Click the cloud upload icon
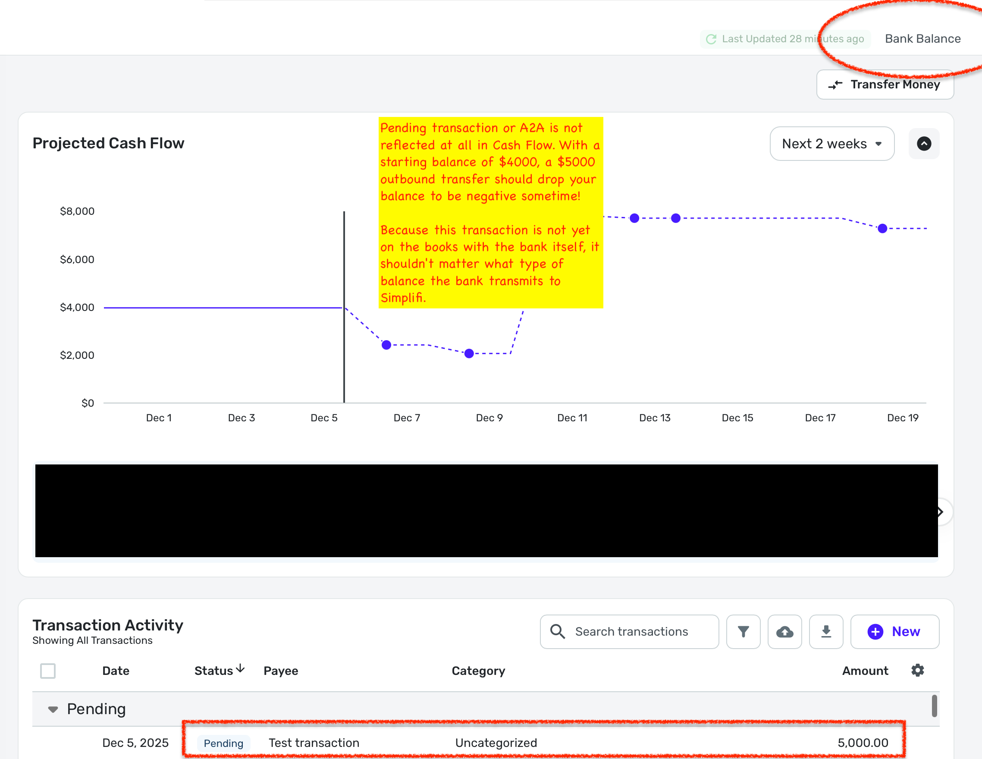 click(784, 632)
